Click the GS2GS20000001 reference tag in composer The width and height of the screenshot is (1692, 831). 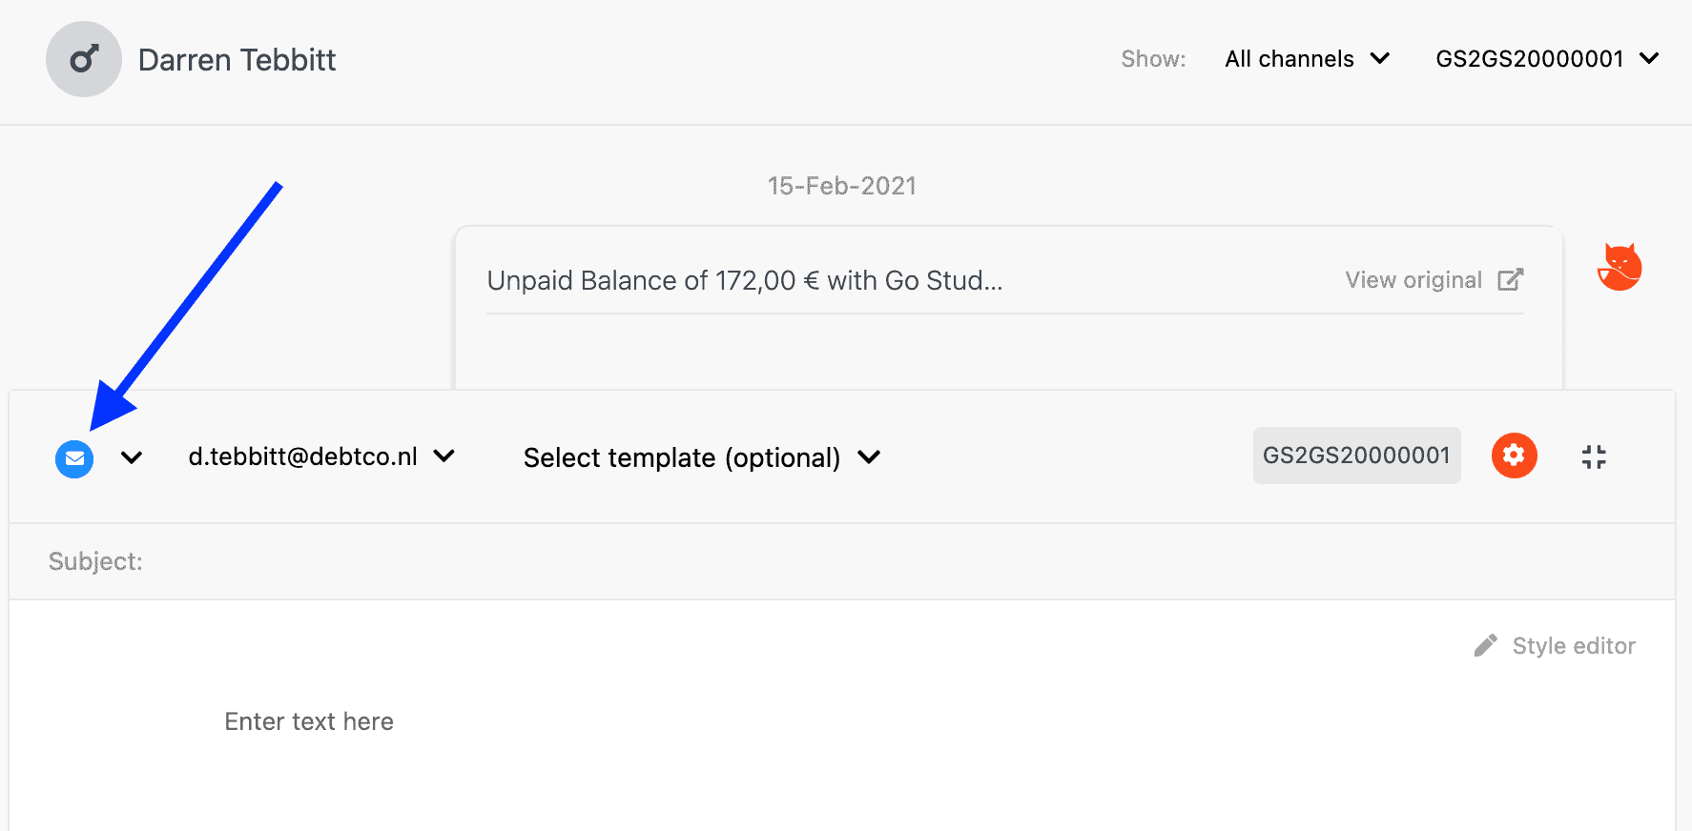point(1356,456)
